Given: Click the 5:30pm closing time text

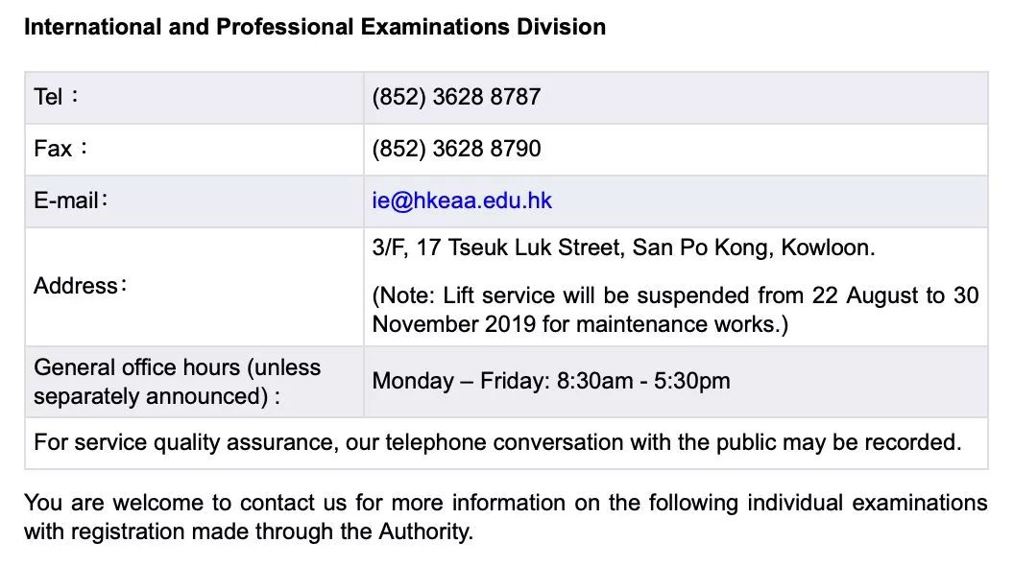Looking at the screenshot, I should tap(692, 381).
